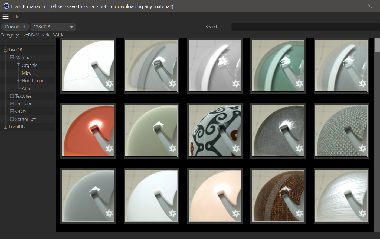The height and width of the screenshot is (239, 380).
Task: Pick the pure white material in first row
Action: point(88,66)
